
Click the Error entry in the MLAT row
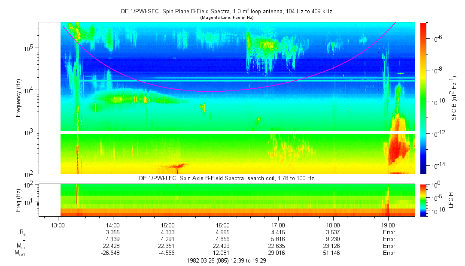tap(389, 253)
